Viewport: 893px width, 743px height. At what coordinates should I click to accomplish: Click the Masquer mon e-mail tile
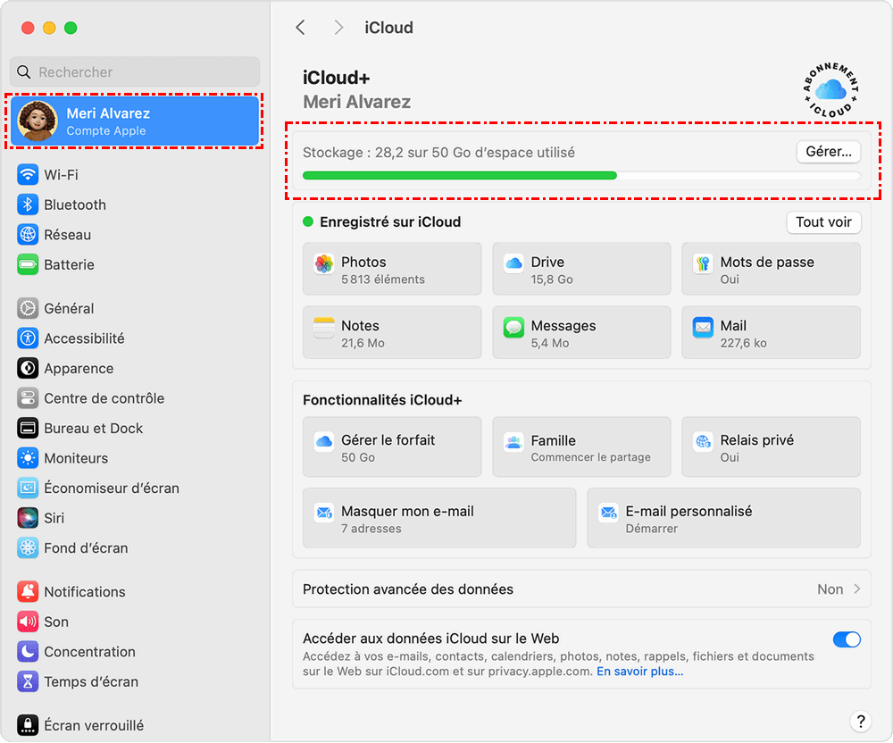tap(439, 518)
